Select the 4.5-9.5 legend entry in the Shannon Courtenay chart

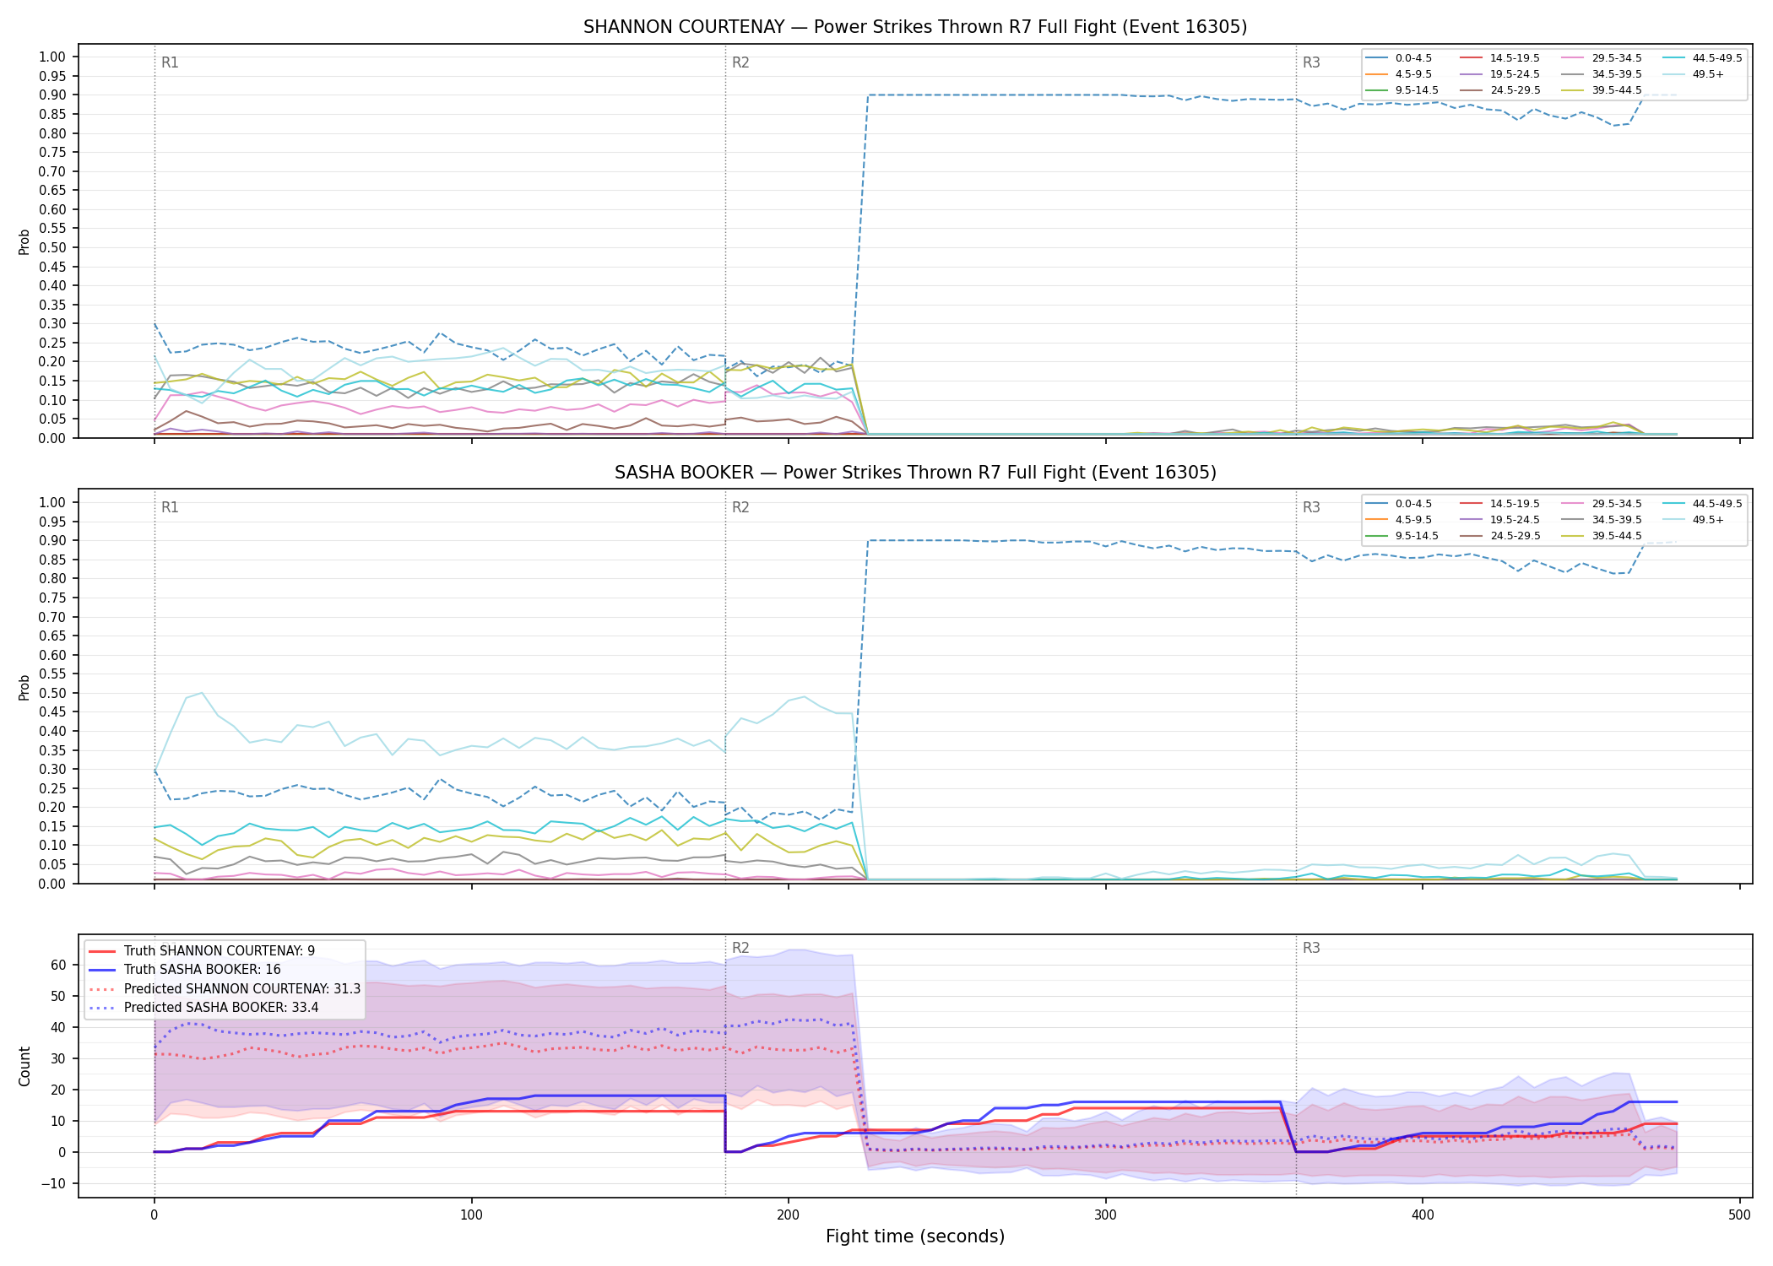coord(1398,74)
